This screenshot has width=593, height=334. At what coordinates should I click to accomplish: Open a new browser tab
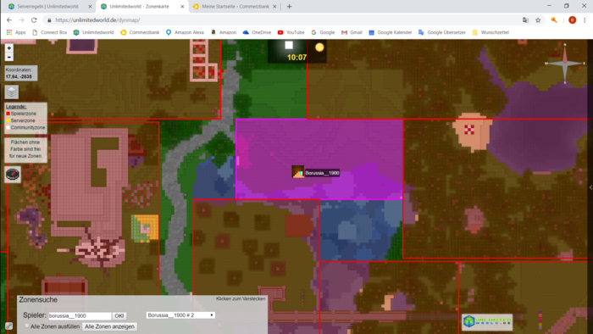(x=290, y=7)
